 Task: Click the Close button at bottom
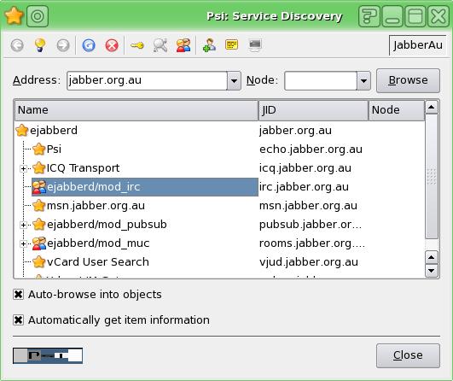click(x=408, y=355)
